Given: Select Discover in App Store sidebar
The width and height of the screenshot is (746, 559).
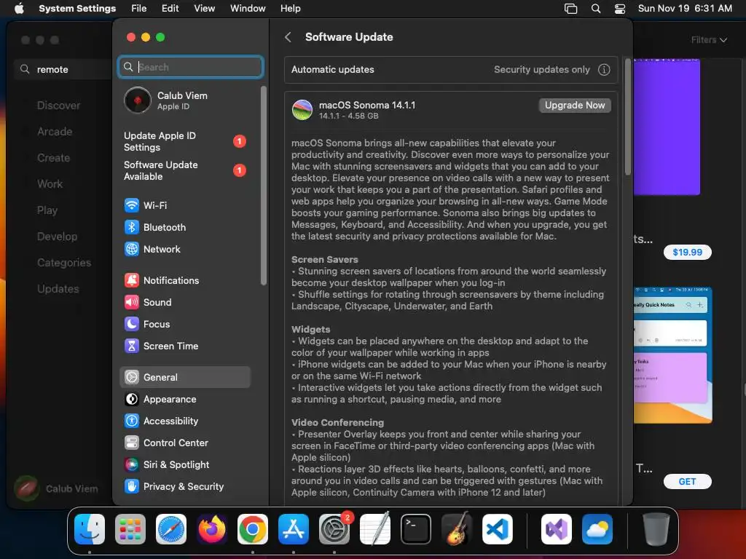Looking at the screenshot, I should coord(58,106).
